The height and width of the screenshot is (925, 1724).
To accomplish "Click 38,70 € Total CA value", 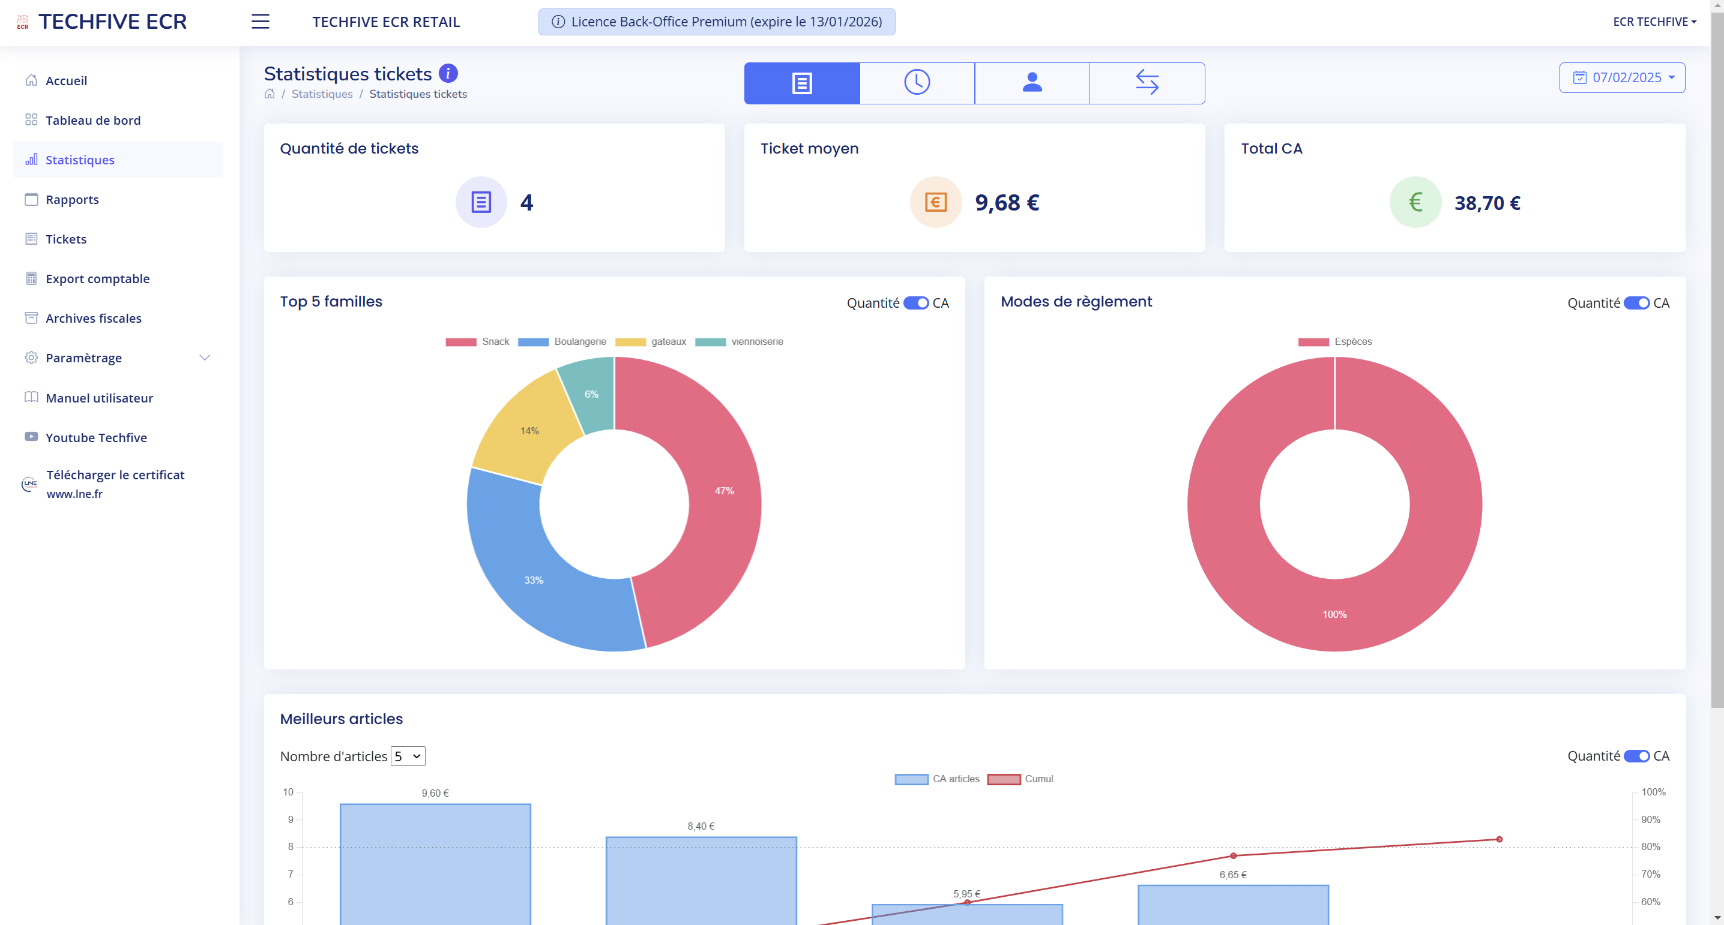I will click(1487, 203).
